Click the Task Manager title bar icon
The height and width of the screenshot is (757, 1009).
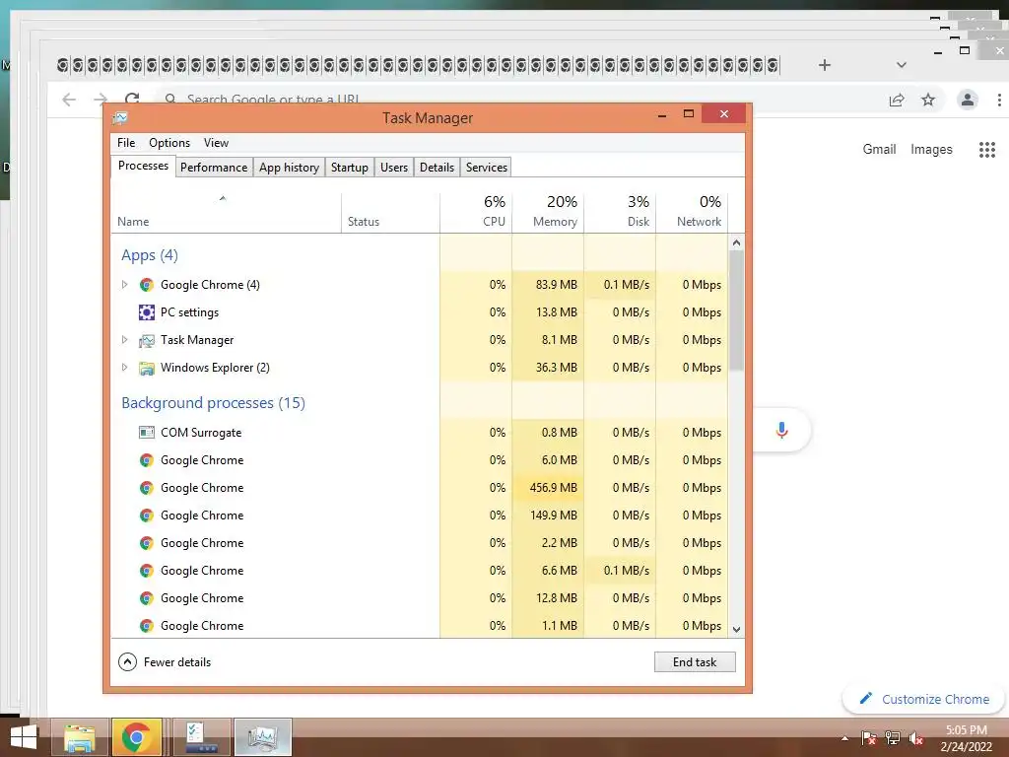pyautogui.click(x=120, y=118)
